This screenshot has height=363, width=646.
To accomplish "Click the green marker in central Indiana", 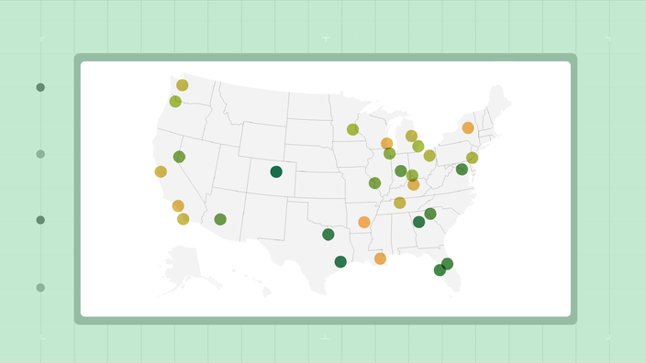I will (400, 170).
